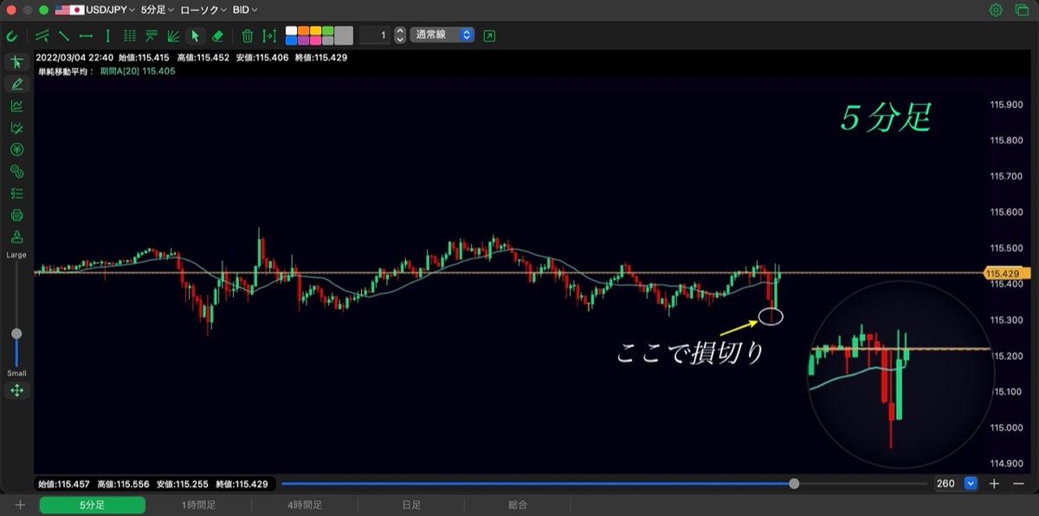The image size is (1039, 516).
Task: Open the BID price type dropdown
Action: [245, 10]
